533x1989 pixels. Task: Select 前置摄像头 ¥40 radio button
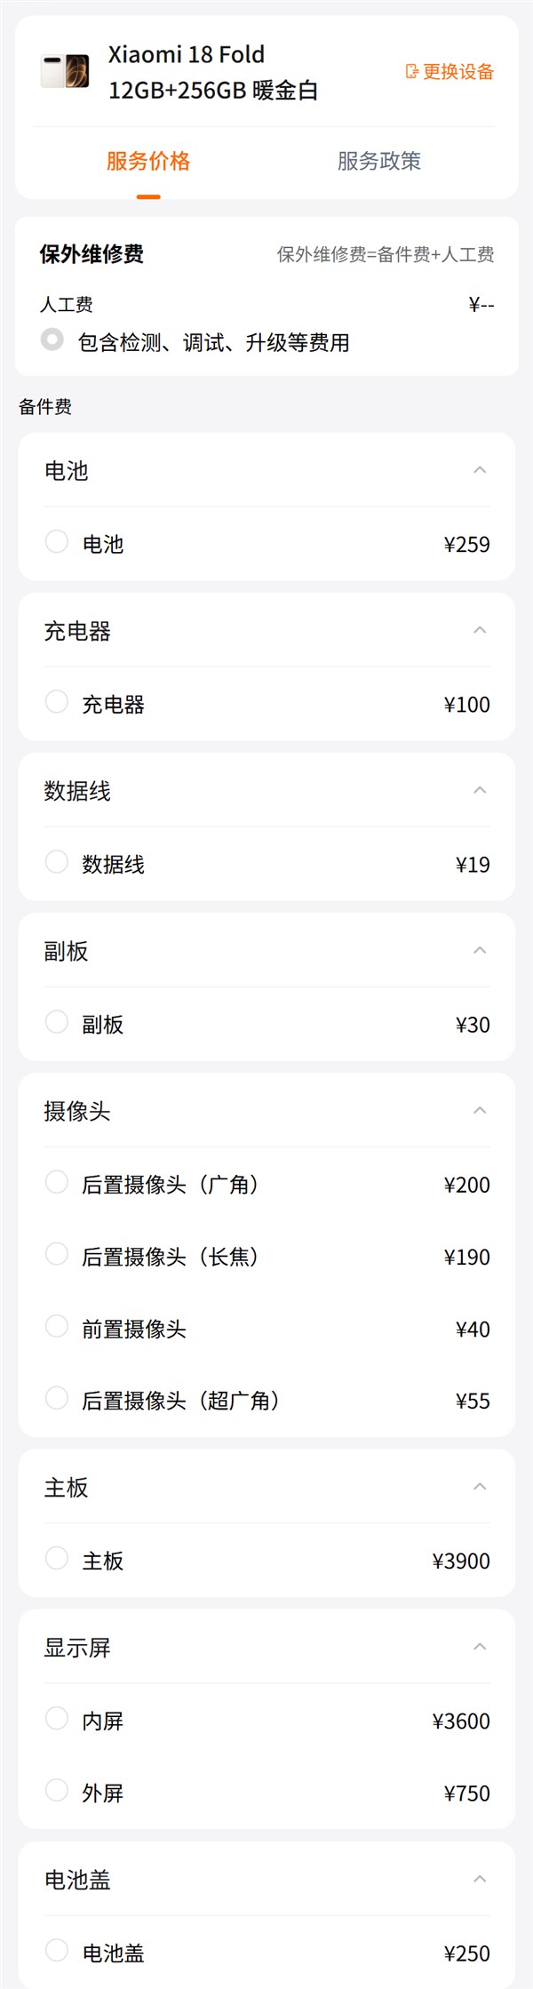pyautogui.click(x=57, y=1326)
